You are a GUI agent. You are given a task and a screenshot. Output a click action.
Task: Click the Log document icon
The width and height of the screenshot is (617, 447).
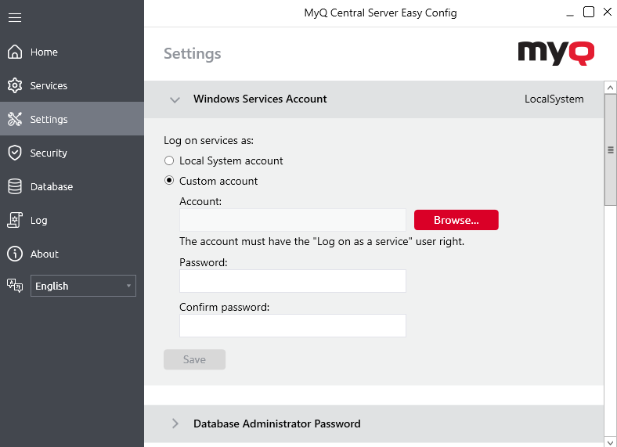coord(15,221)
